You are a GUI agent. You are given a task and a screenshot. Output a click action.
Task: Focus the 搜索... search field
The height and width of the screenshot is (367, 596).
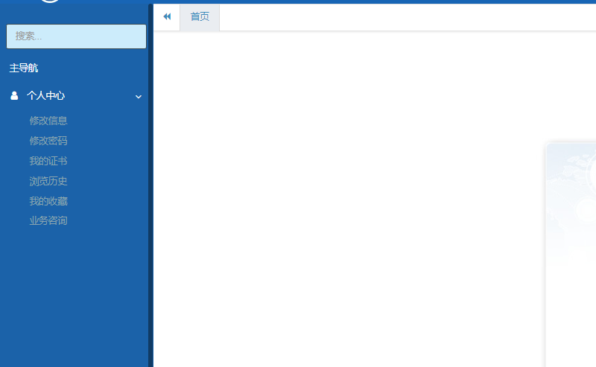point(76,36)
